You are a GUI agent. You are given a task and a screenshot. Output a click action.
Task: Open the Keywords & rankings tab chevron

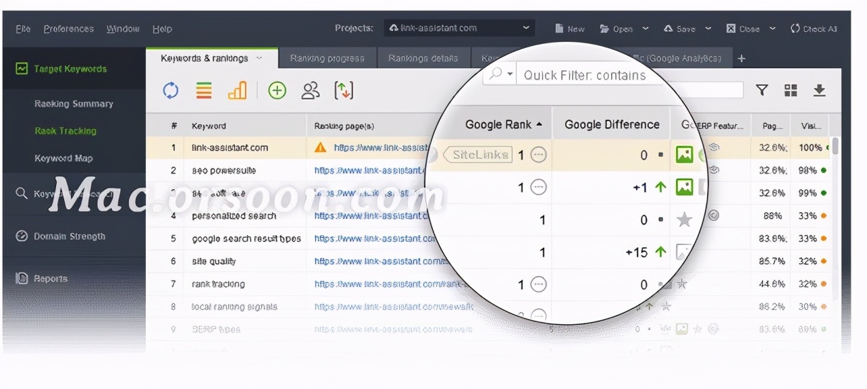pos(259,59)
